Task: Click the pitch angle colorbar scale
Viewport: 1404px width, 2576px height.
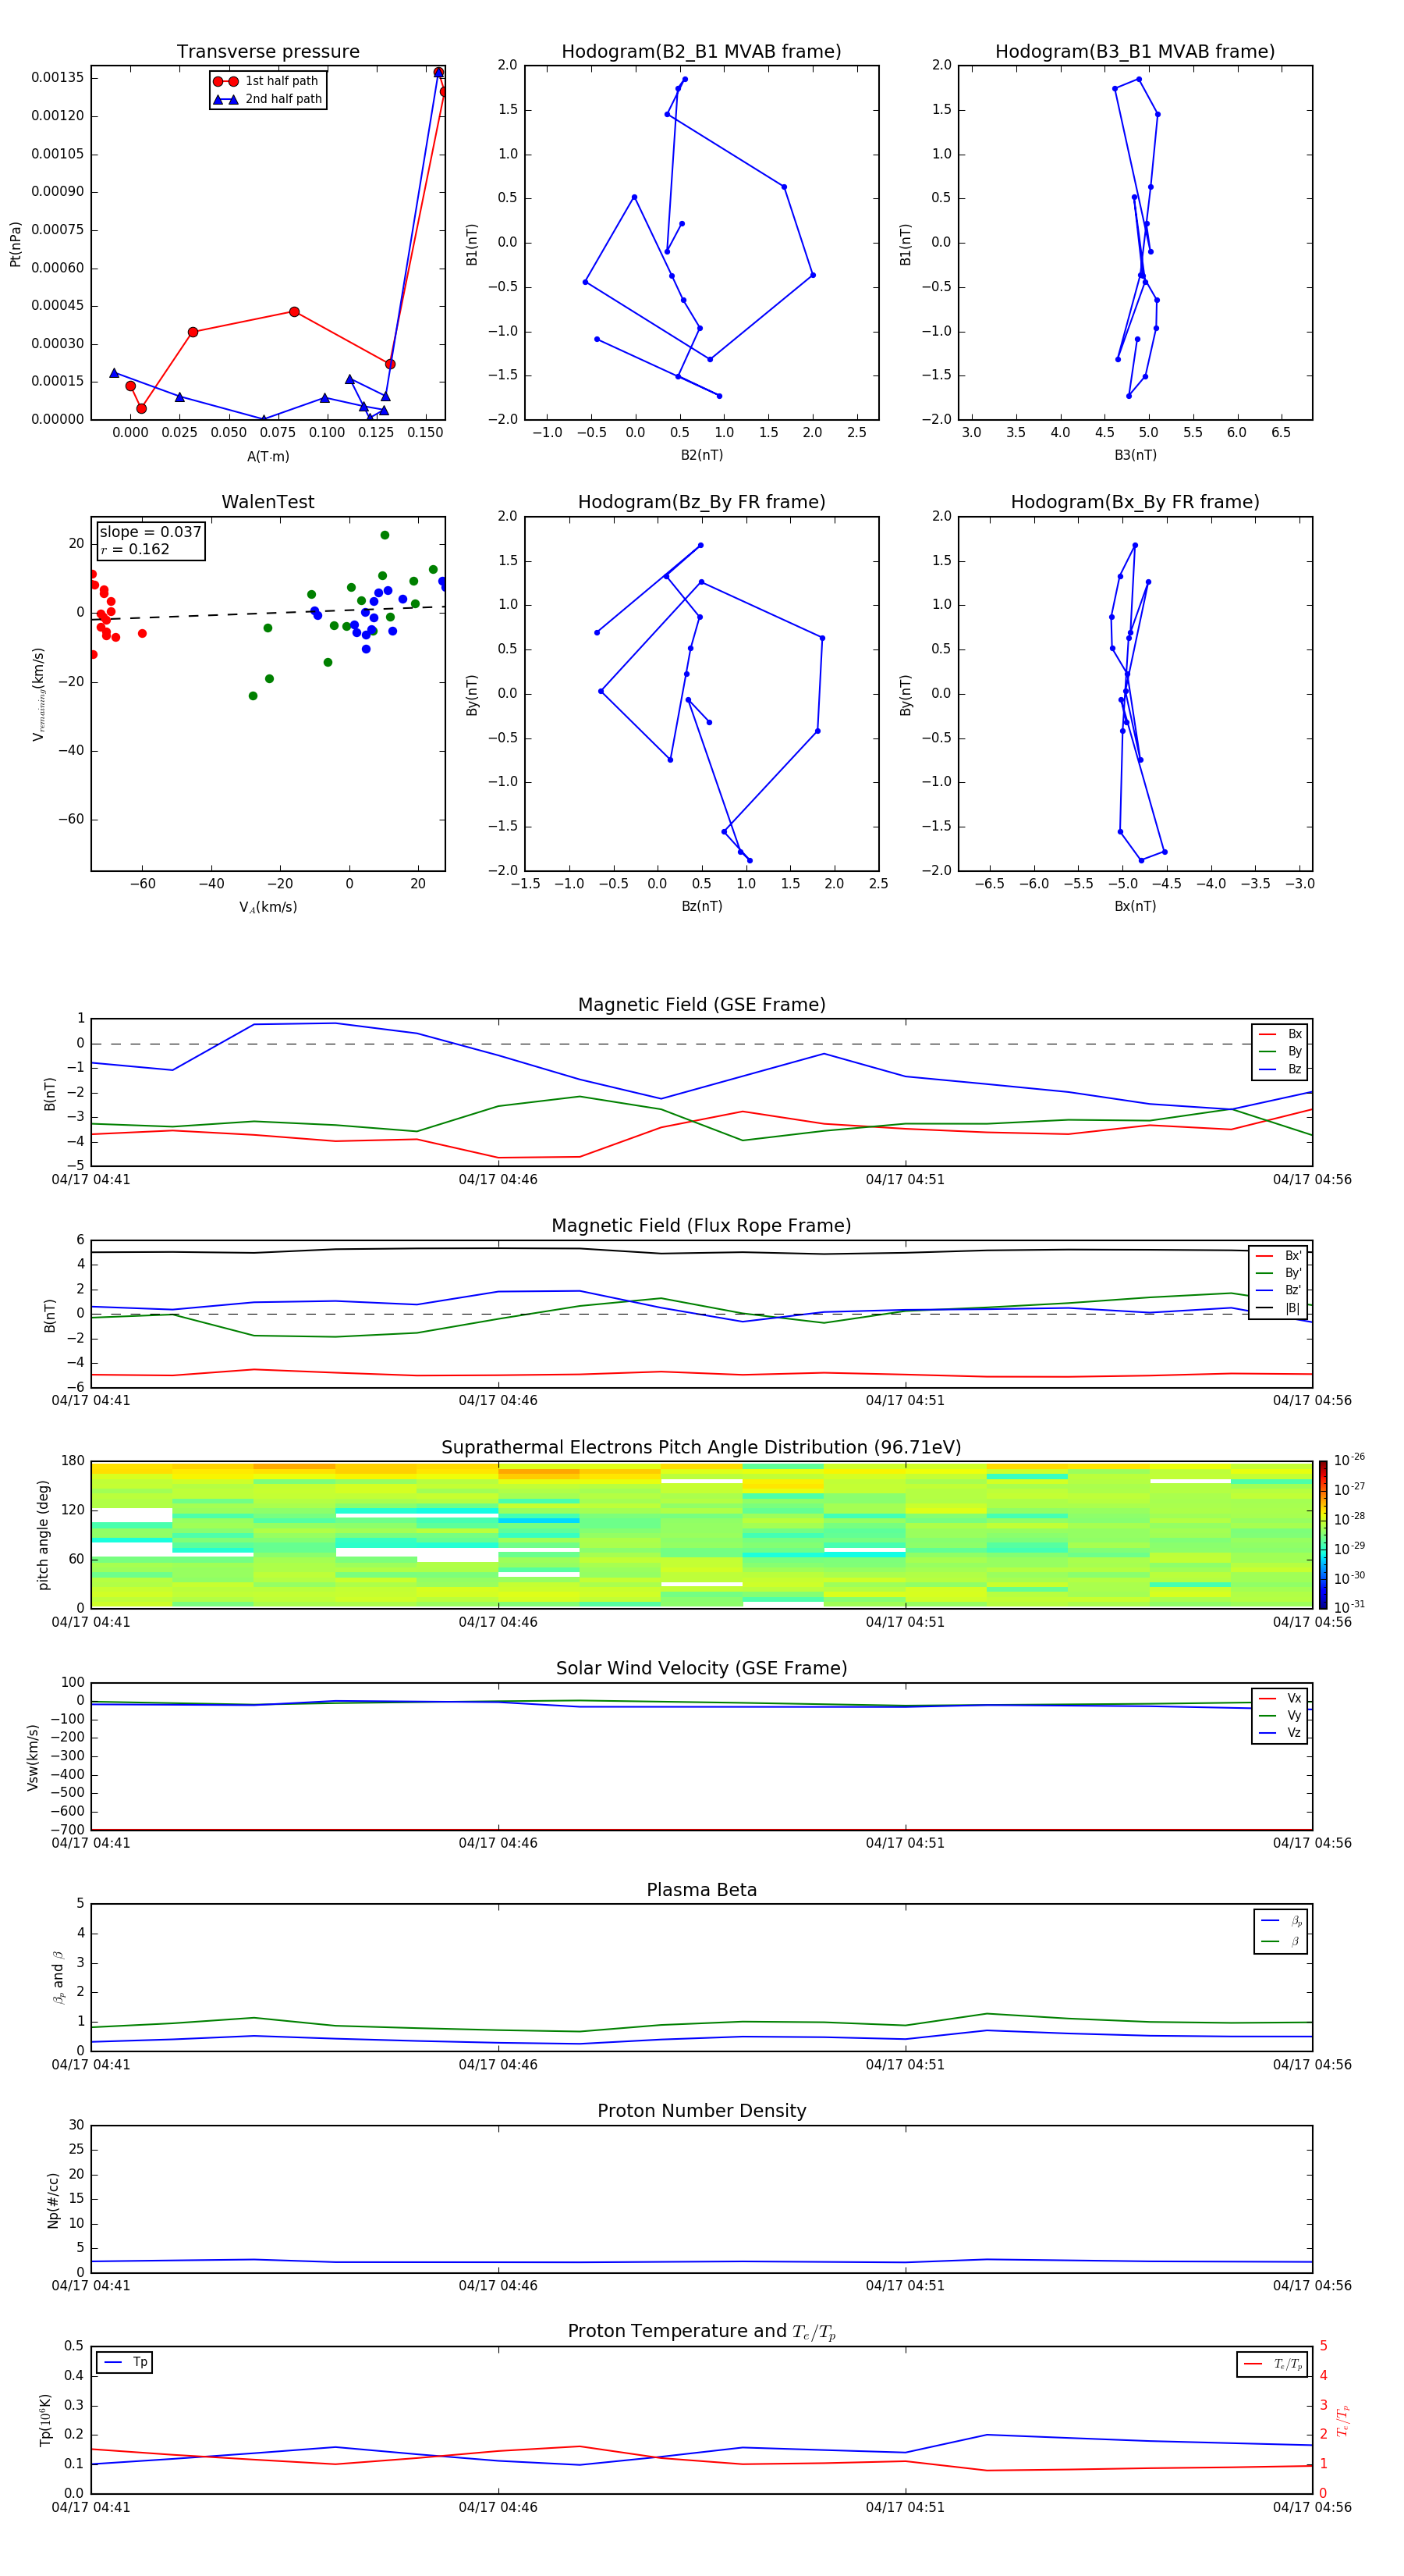Action: (x=1322, y=1534)
